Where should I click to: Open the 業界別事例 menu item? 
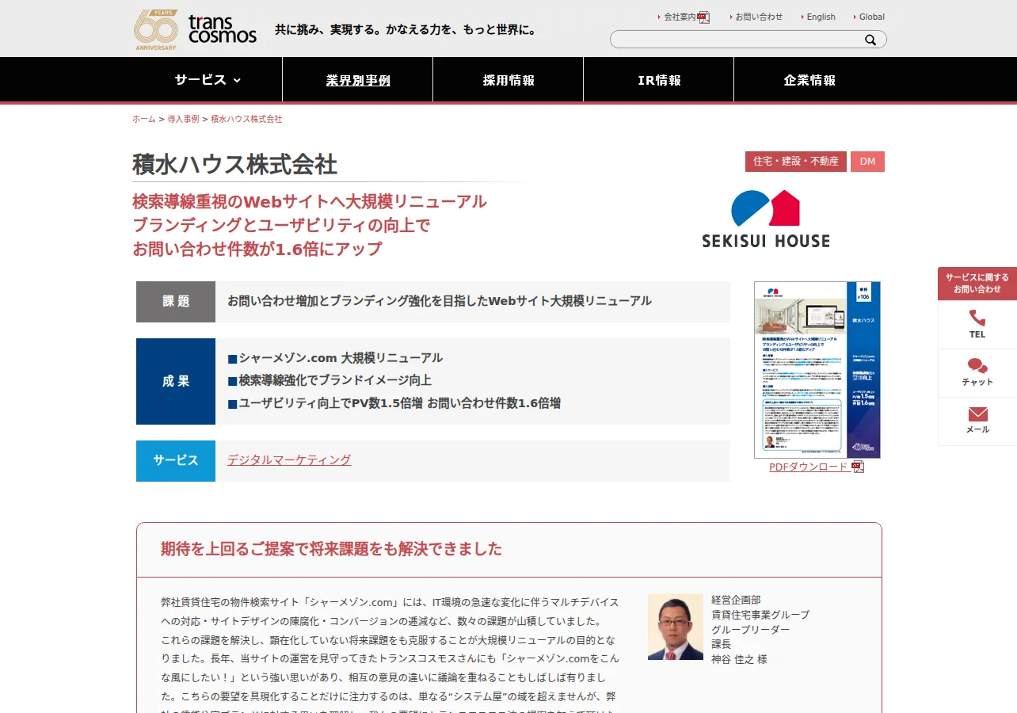(x=358, y=80)
